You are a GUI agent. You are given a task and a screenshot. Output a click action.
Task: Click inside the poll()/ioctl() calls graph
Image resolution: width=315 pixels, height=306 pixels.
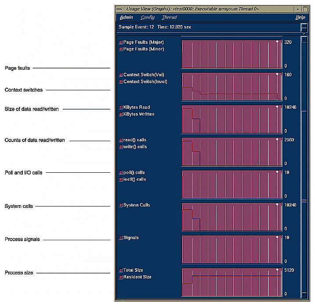(x=232, y=184)
